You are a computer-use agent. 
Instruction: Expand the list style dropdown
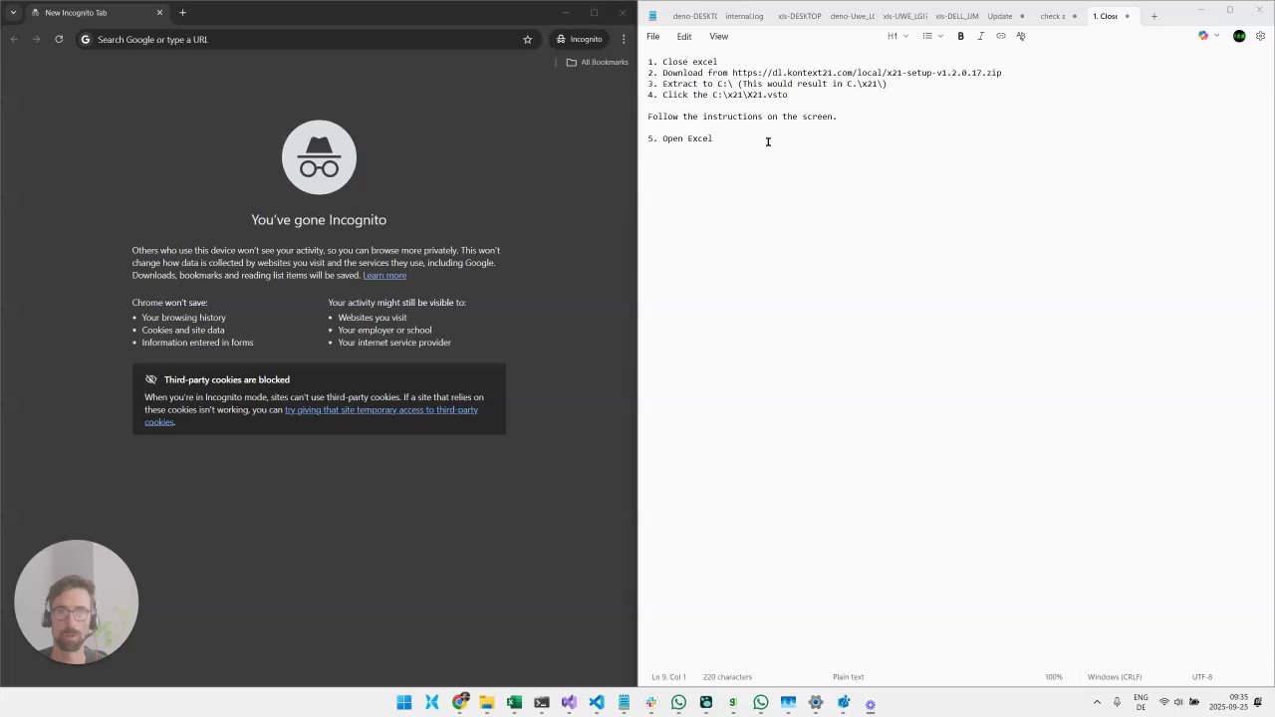932,36
